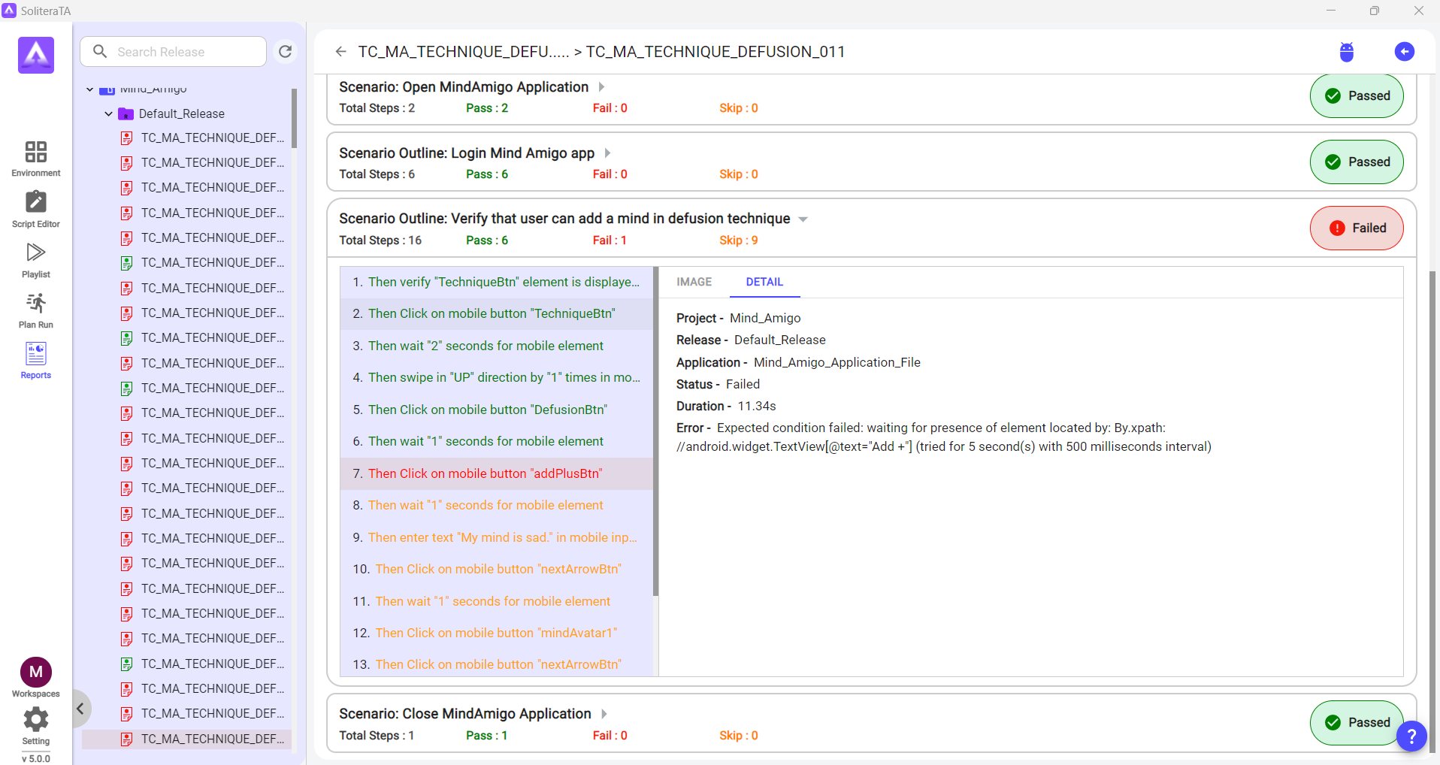Open the Environment section in sidebar

click(36, 159)
